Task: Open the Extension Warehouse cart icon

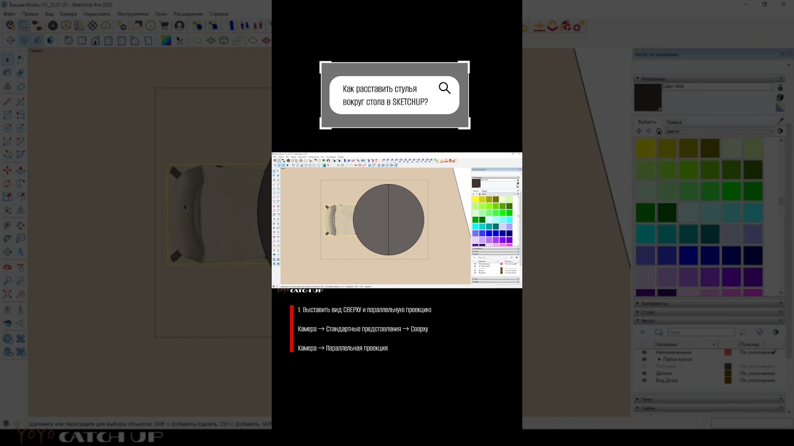Action: coord(164,25)
